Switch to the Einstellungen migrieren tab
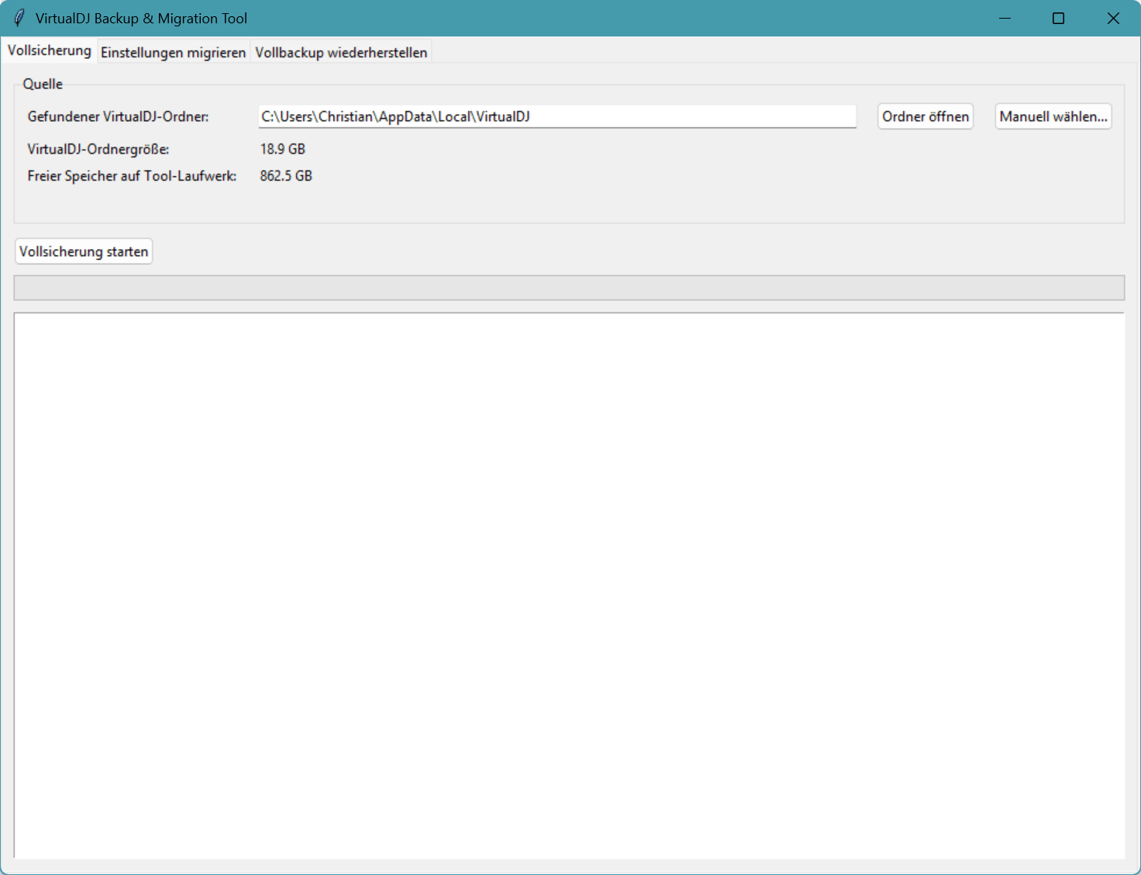Viewport: 1141px width, 875px height. tap(173, 52)
